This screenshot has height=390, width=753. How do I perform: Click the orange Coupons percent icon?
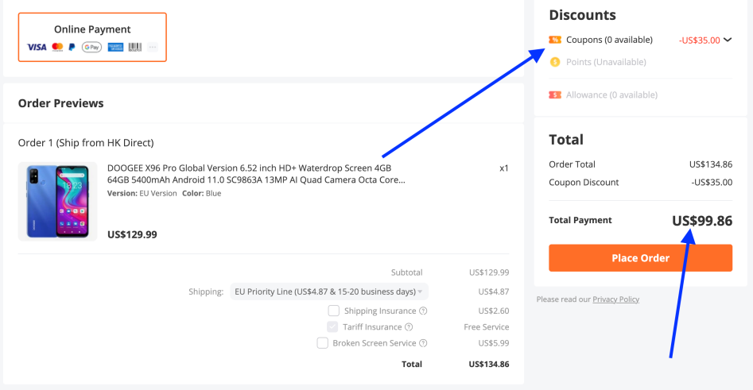tap(555, 40)
